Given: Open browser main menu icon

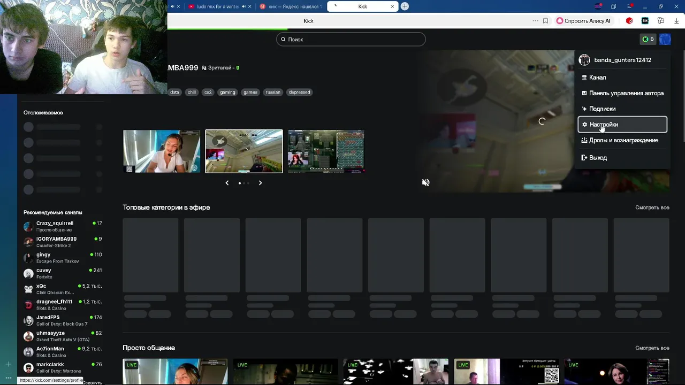Looking at the screenshot, I should 629,6.
